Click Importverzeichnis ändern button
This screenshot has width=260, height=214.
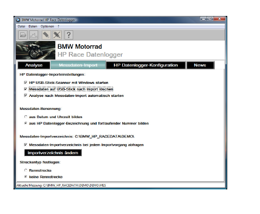pyautogui.click(x=53, y=153)
